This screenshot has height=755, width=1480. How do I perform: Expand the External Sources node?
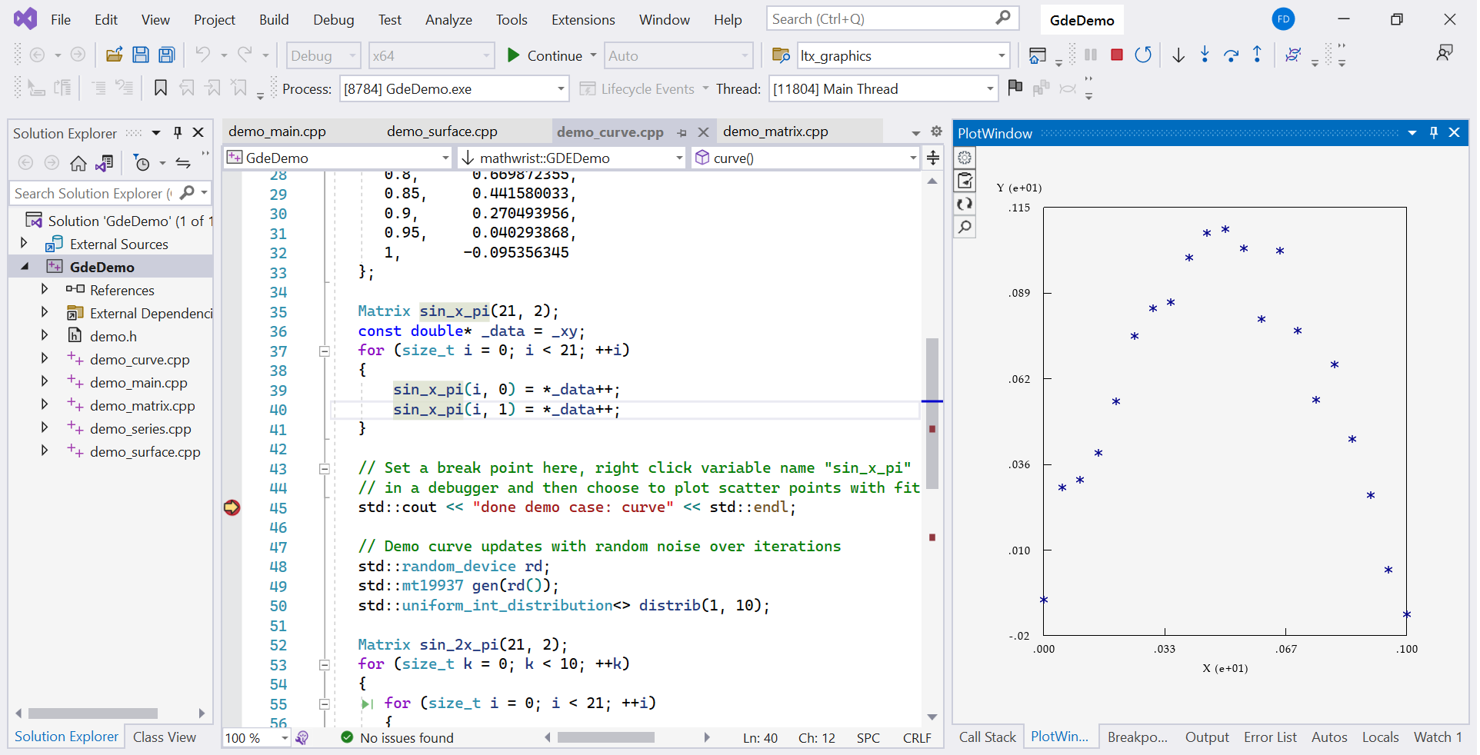click(x=25, y=243)
